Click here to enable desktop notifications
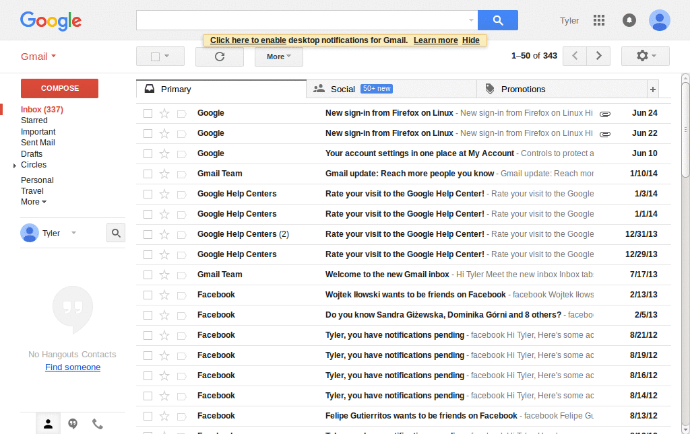The height and width of the screenshot is (434, 690). pos(248,40)
